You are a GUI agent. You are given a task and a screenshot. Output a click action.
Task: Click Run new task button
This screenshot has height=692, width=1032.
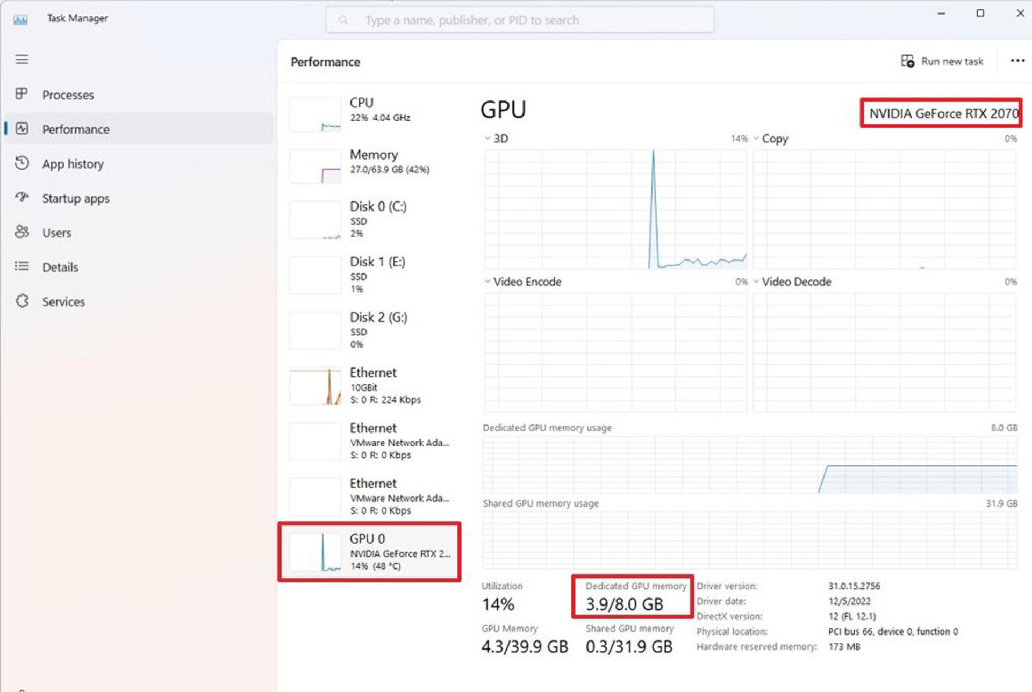[x=942, y=61]
